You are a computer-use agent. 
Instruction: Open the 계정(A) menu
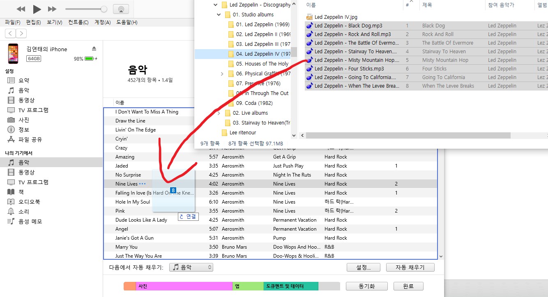coord(102,22)
